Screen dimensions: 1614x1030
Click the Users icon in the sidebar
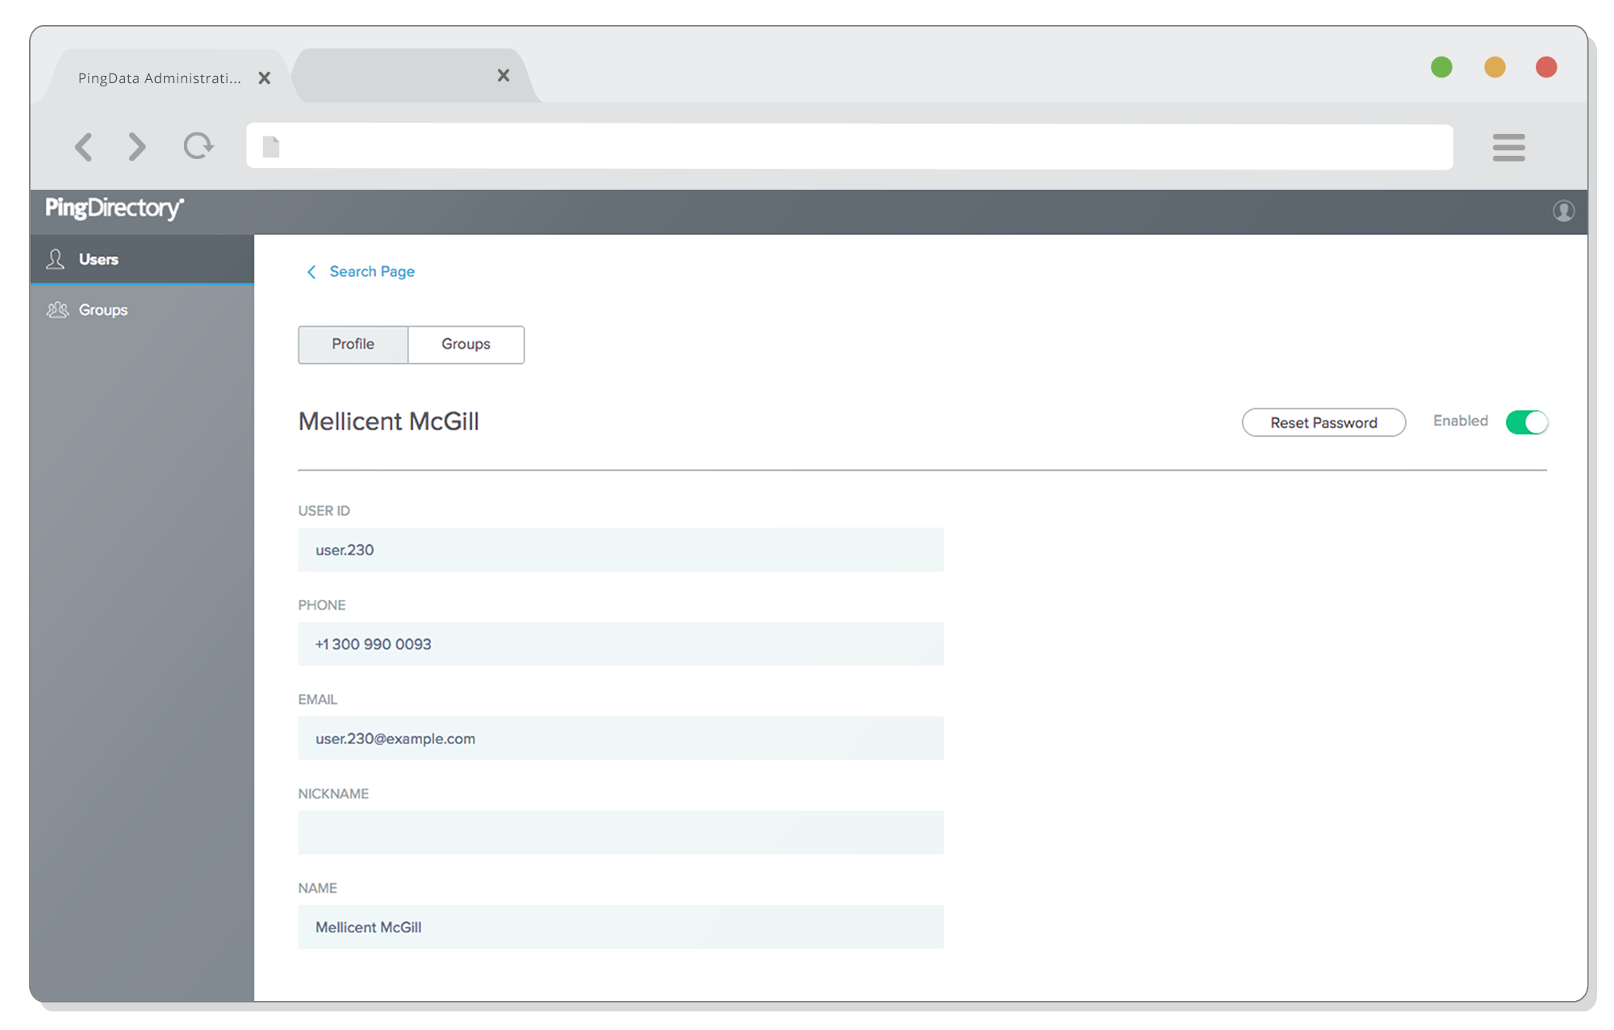(x=55, y=259)
